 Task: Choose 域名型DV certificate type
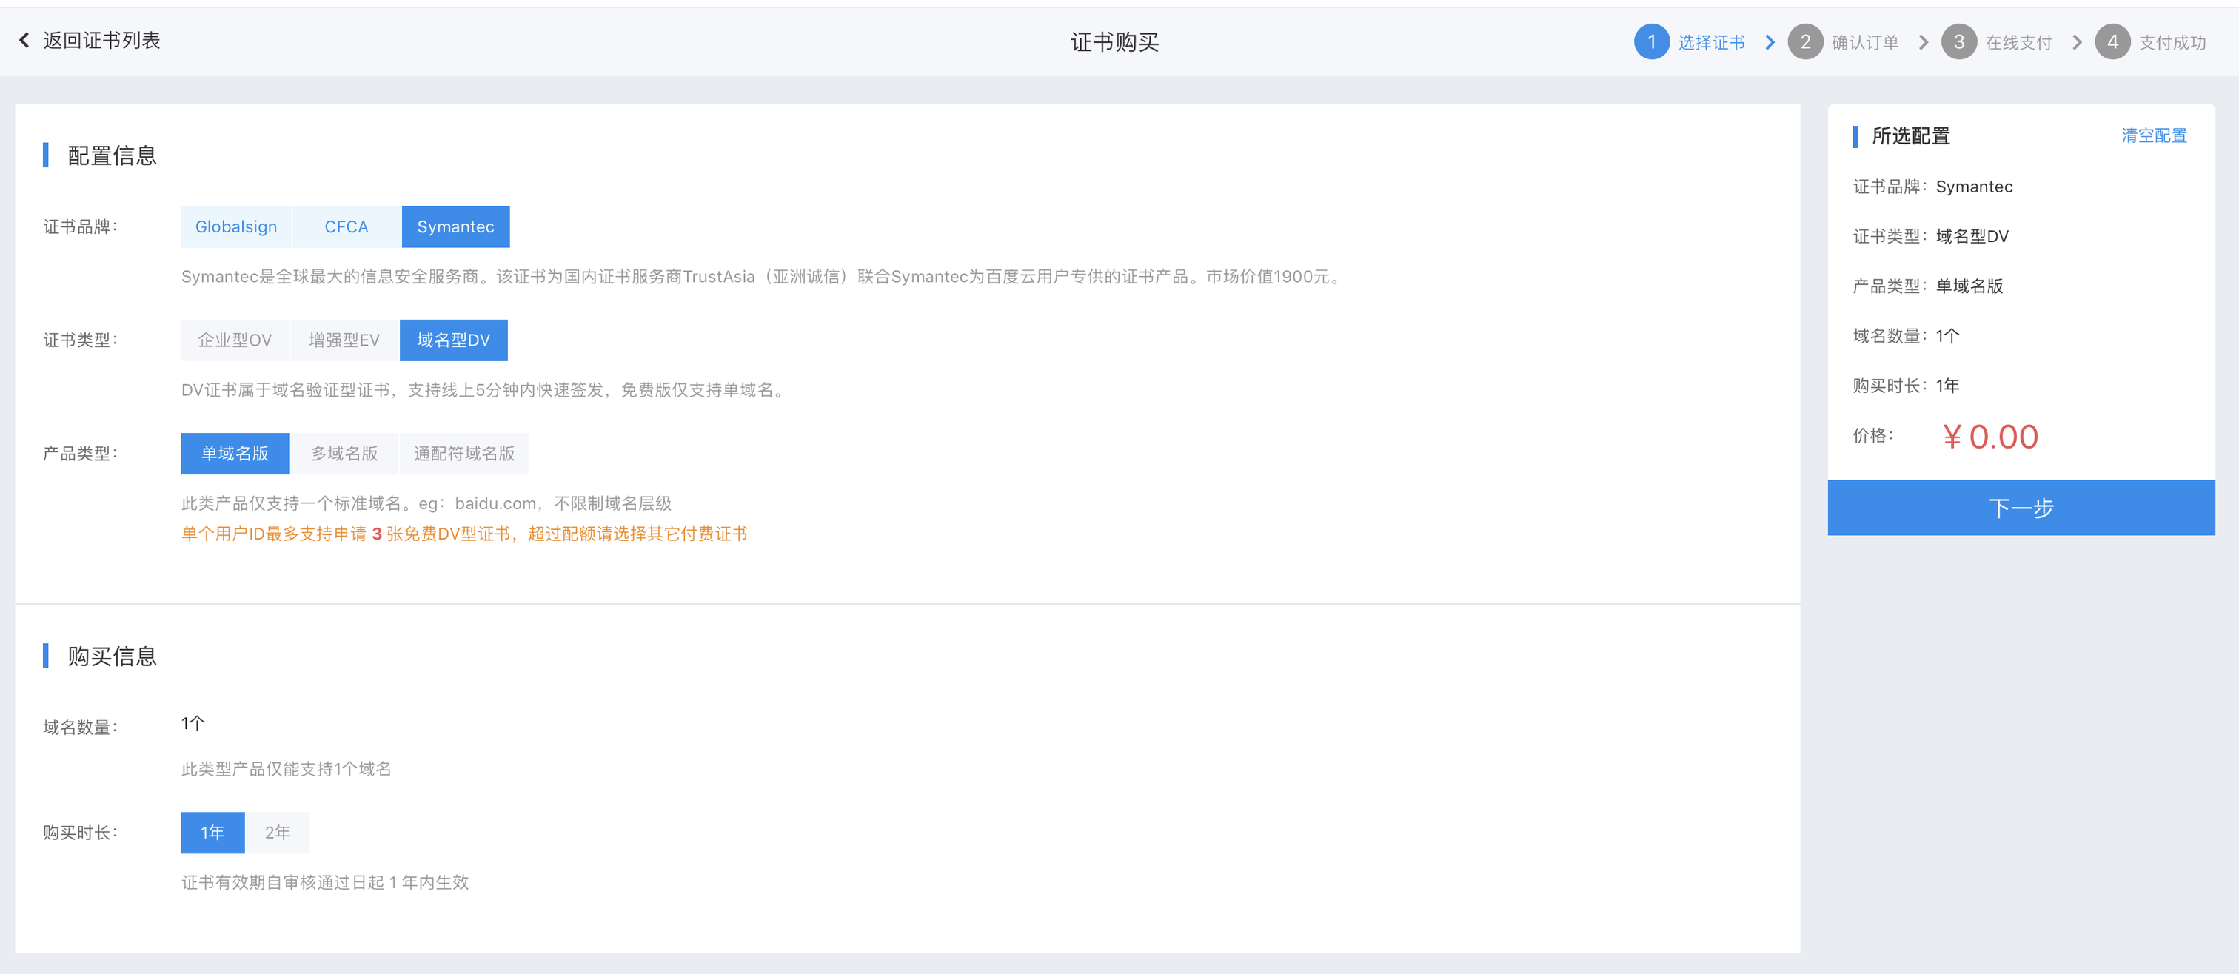(453, 340)
